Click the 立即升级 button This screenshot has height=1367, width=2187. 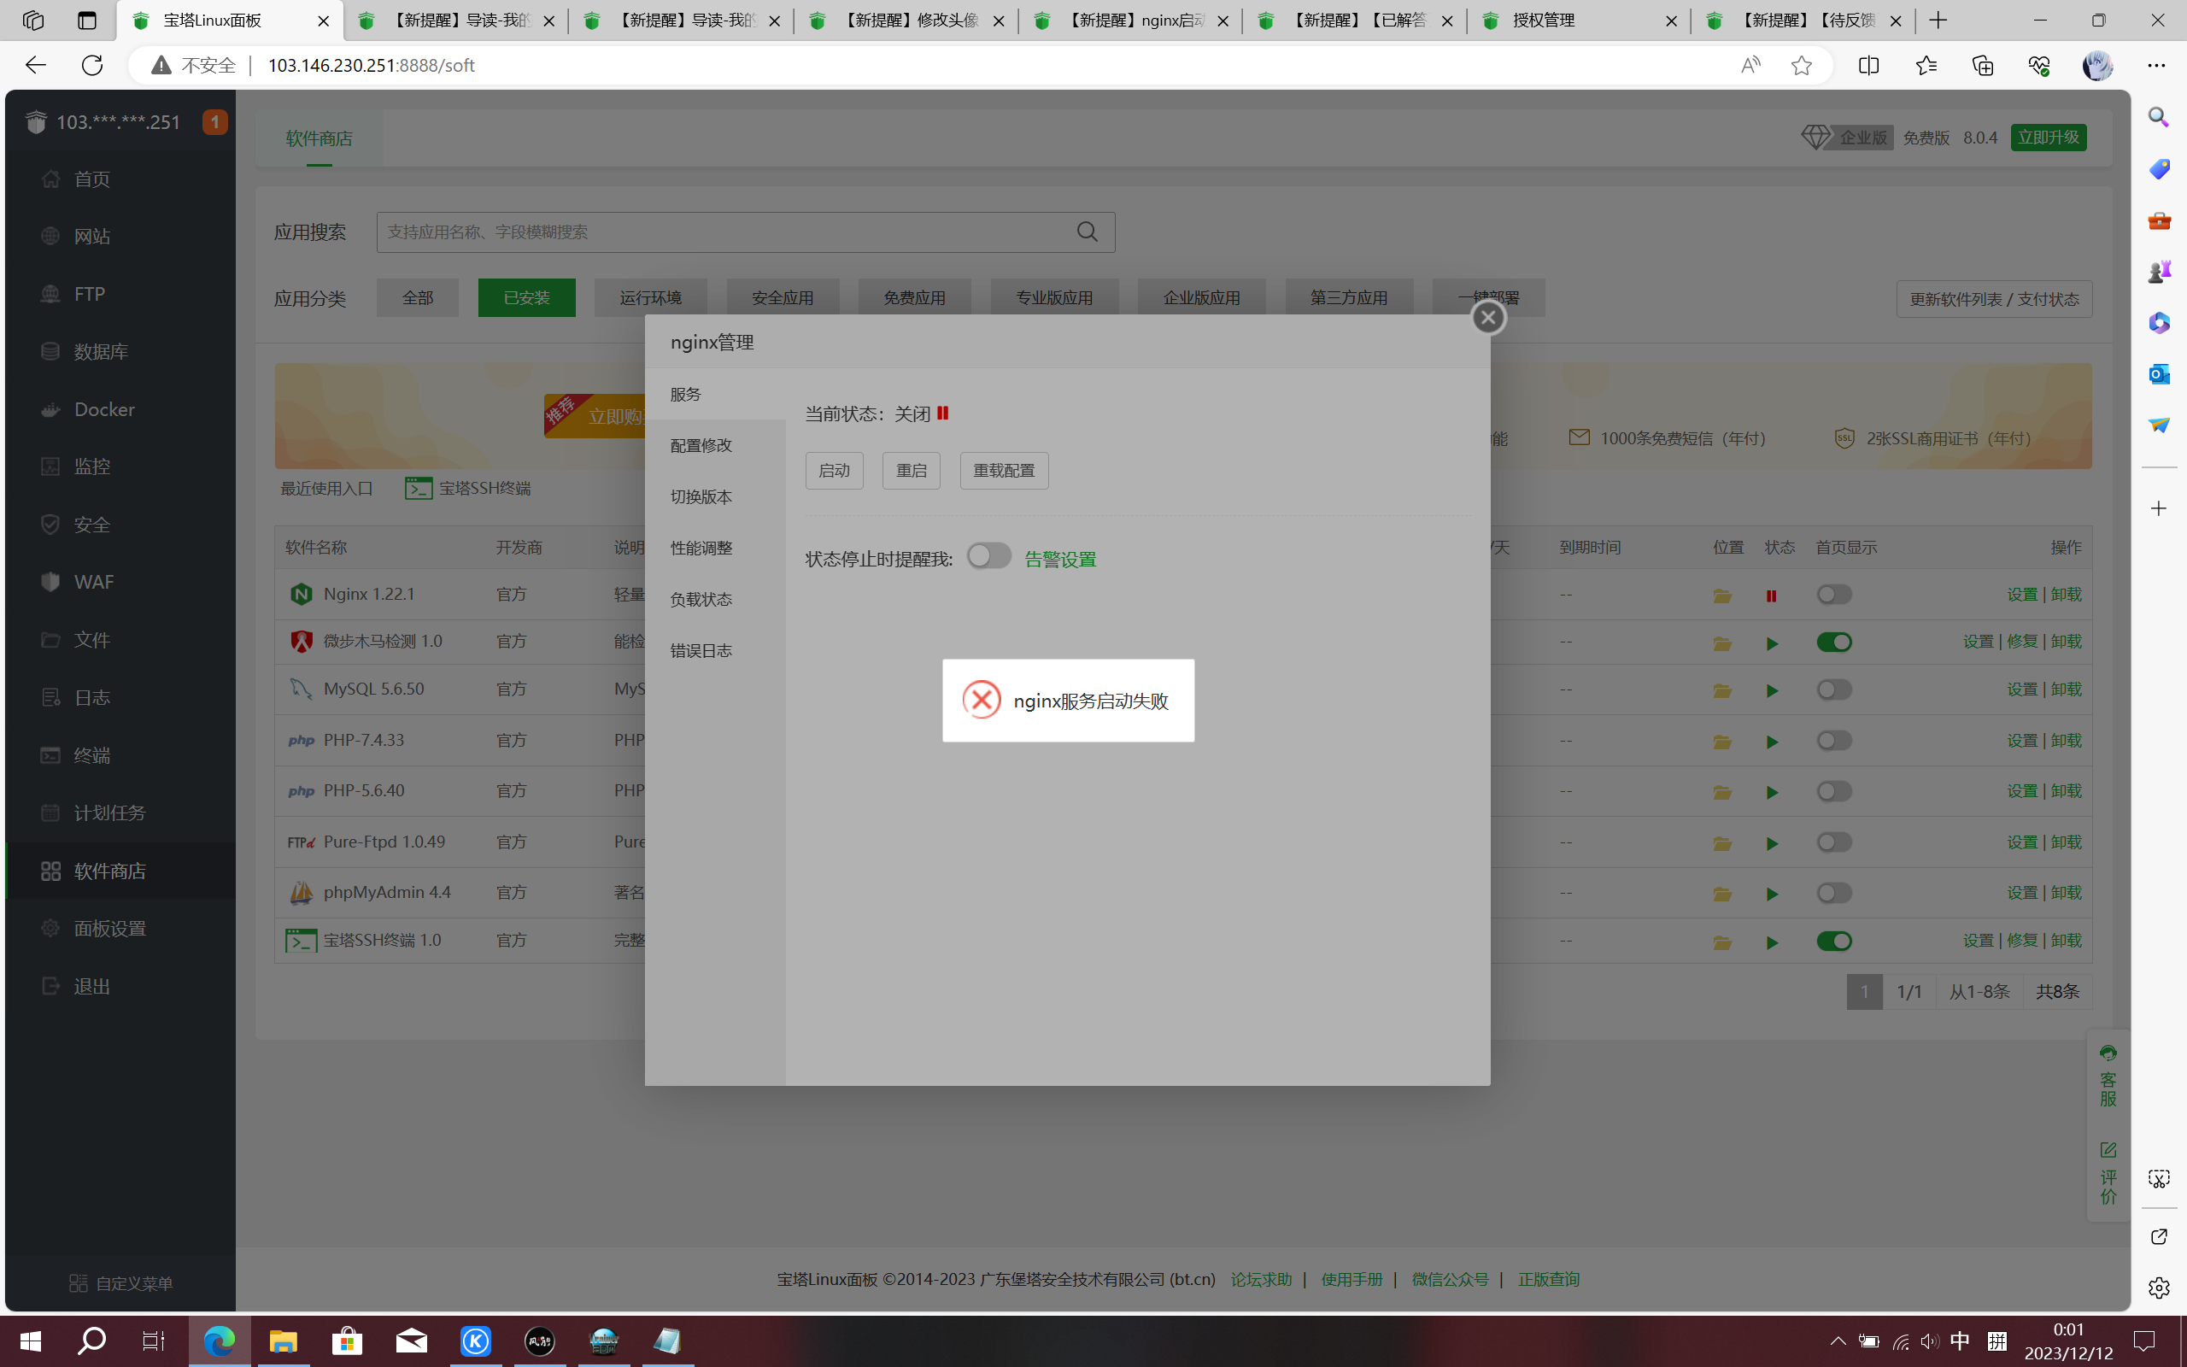tap(2048, 138)
